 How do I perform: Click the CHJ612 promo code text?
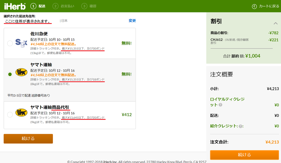point(217,40)
